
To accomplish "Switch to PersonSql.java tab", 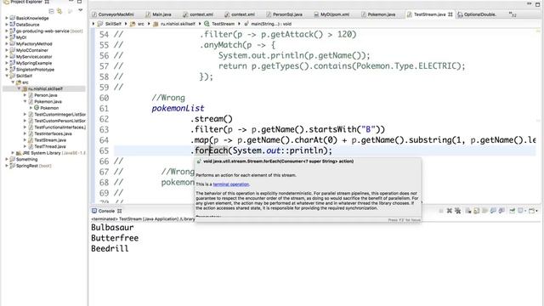I will pos(287,14).
